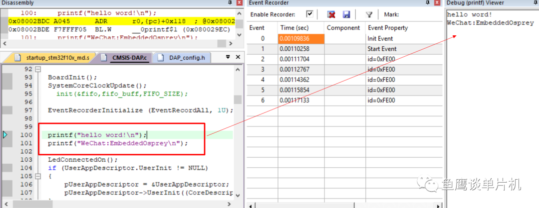The height and width of the screenshot is (208, 539).
Task: Click the breakpoint gutter at line 93
Action: [7, 77]
